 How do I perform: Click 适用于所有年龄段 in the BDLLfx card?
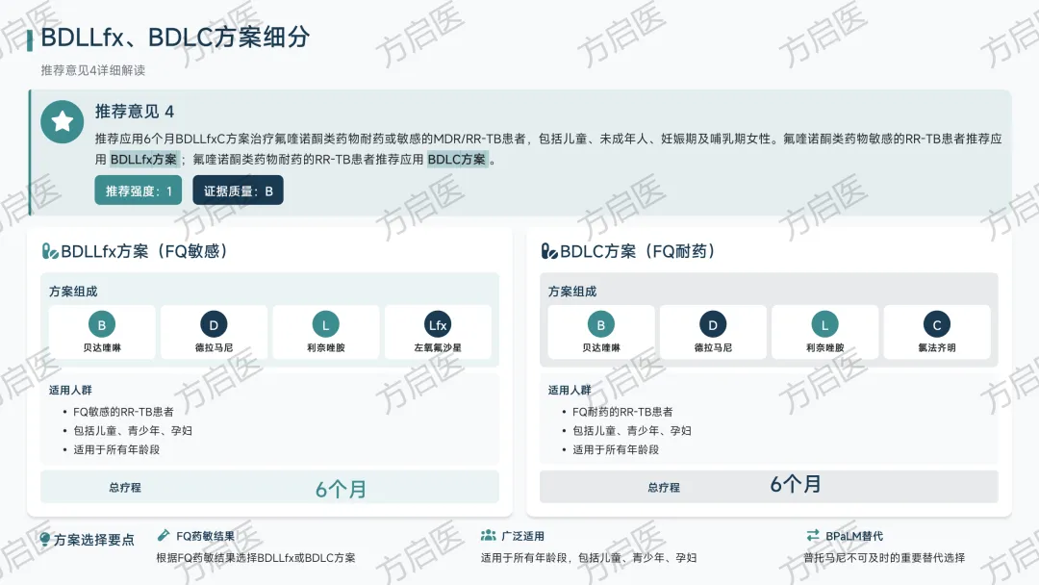pyautogui.click(x=116, y=450)
